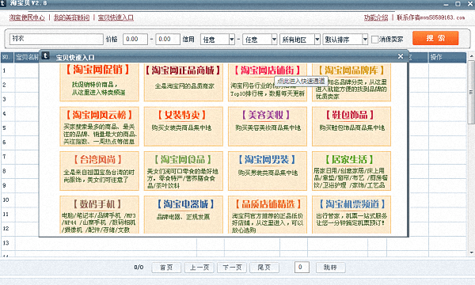Open the 淘宝网正品商城 card

[x=184, y=82]
